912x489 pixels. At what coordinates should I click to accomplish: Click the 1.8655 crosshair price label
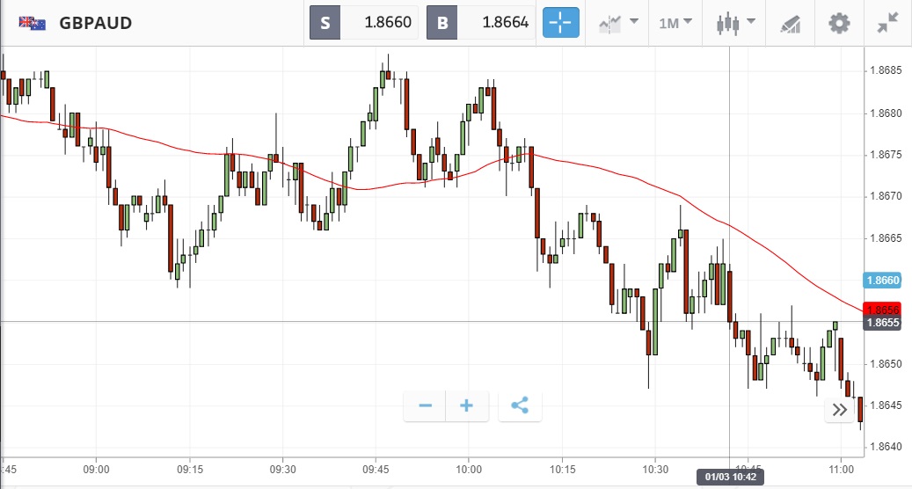883,323
